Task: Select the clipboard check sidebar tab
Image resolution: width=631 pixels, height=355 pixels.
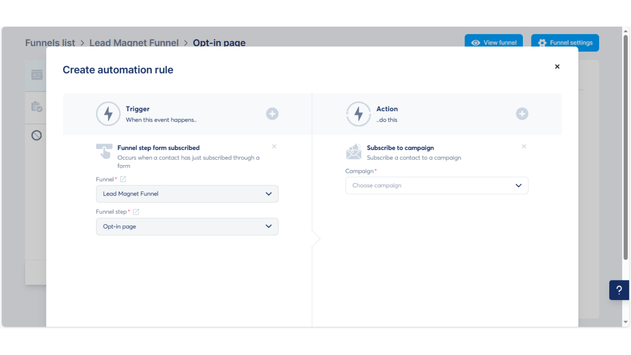Action: tap(37, 107)
